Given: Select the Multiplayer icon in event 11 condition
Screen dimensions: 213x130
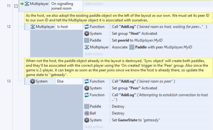Looking at the screenshot, I should pos(27,4).
